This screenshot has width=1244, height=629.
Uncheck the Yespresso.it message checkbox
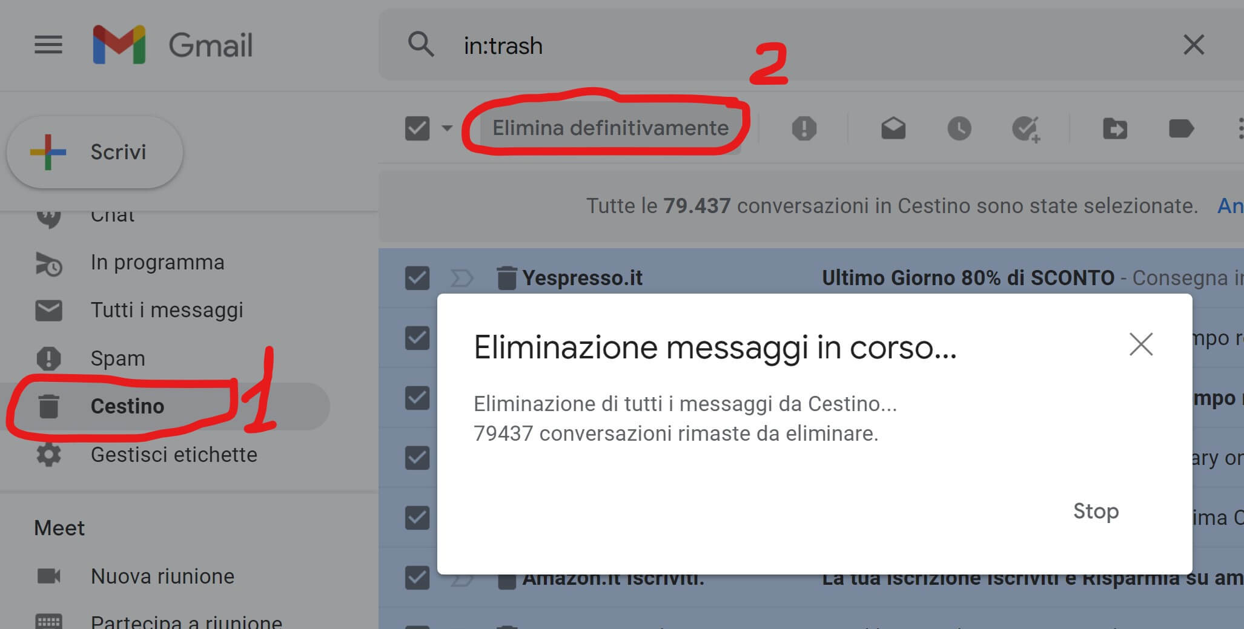[417, 278]
